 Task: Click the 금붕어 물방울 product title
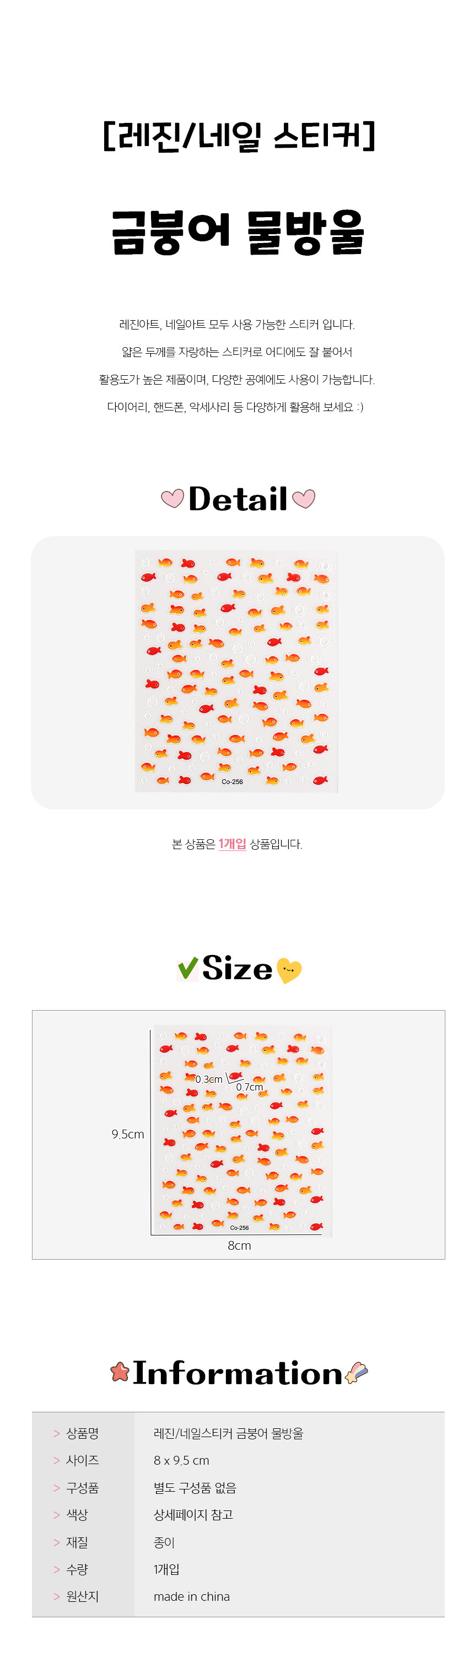click(x=238, y=232)
